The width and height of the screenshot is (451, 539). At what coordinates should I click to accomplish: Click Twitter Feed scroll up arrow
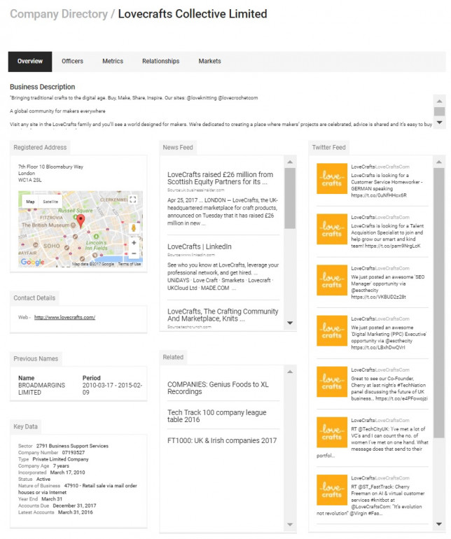439,162
